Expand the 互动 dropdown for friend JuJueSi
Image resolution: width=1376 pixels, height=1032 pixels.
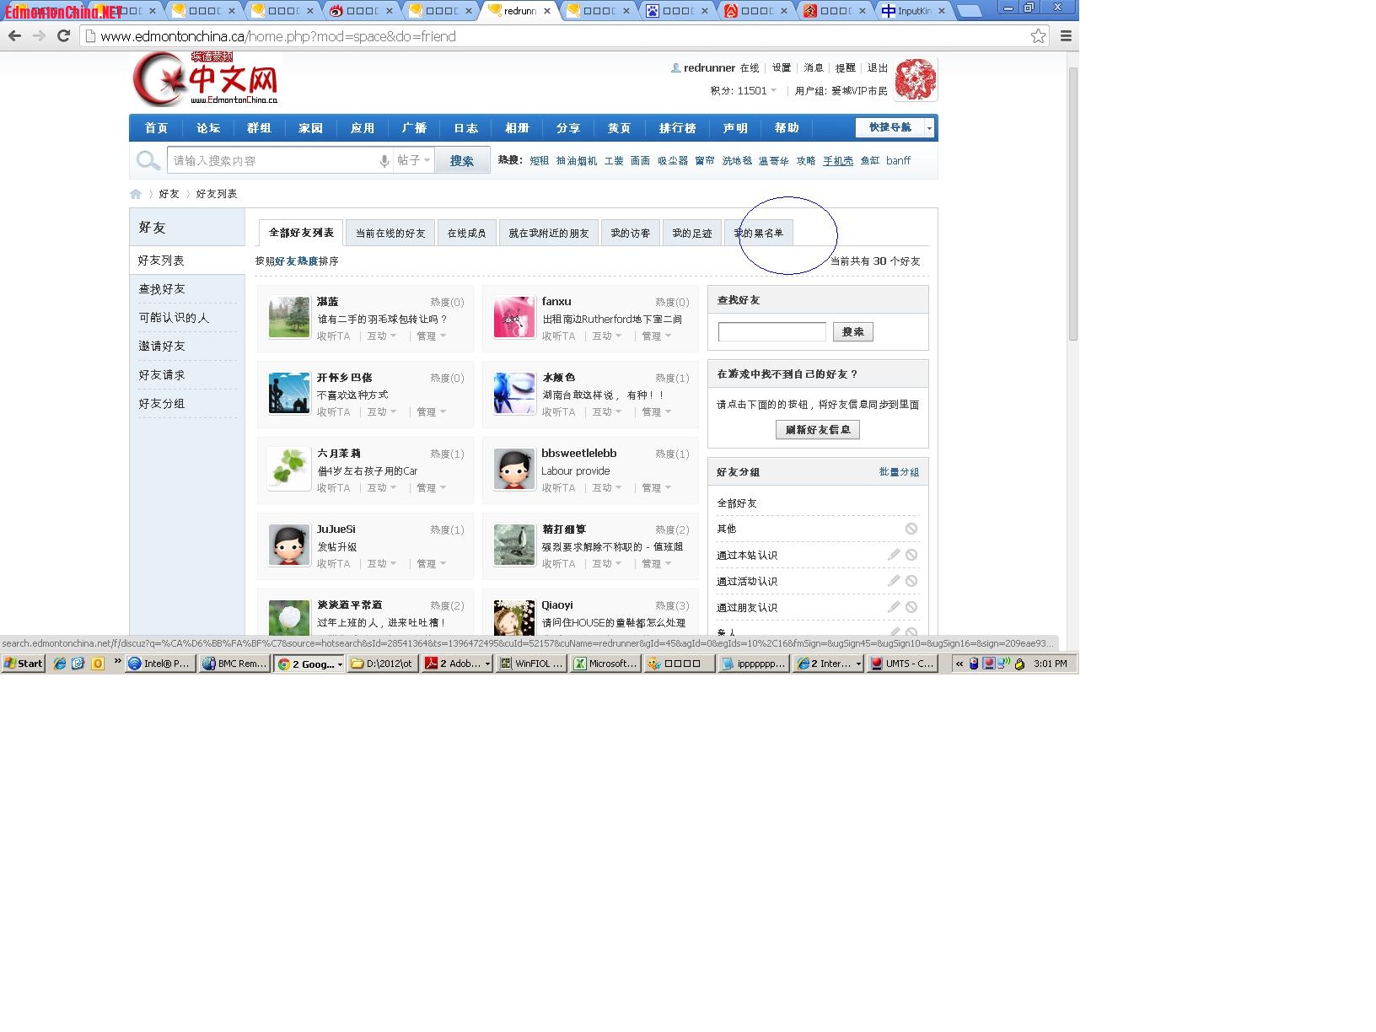click(x=381, y=564)
